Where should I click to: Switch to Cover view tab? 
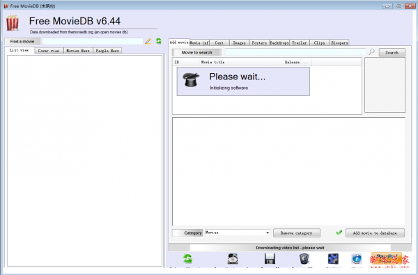click(49, 51)
